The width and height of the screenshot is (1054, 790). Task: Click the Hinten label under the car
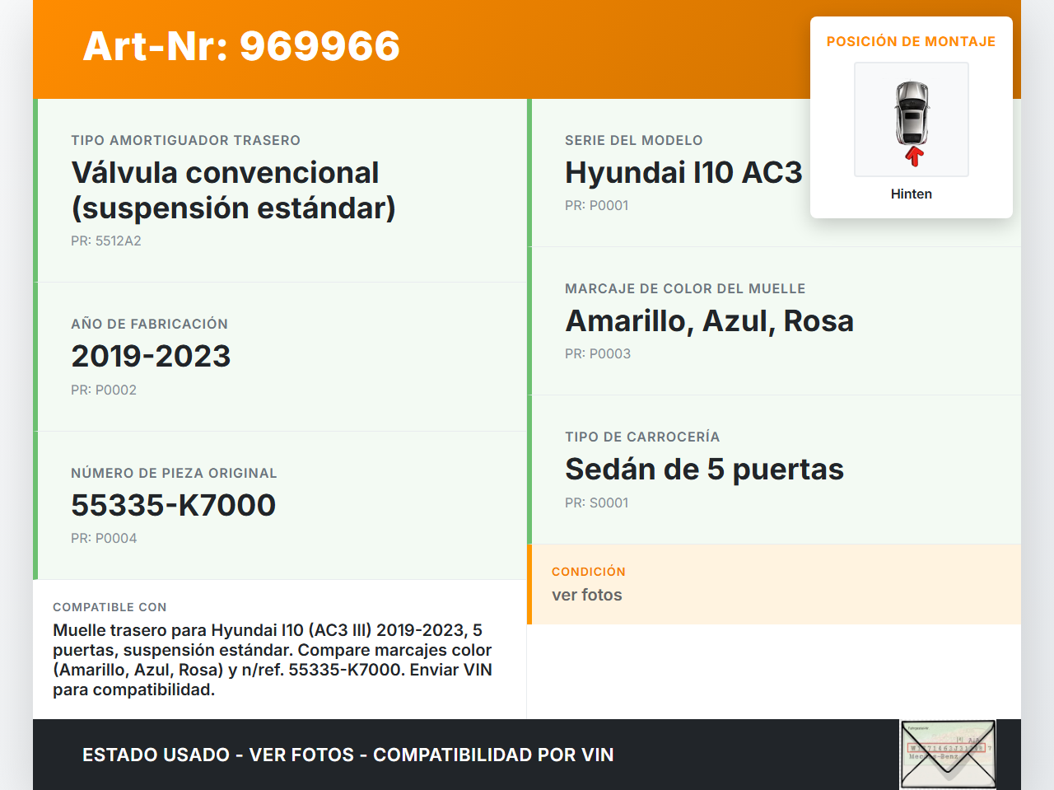coord(911,194)
